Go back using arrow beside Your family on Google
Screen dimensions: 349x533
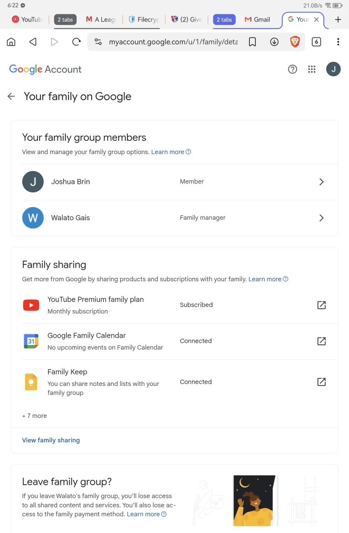click(x=11, y=97)
